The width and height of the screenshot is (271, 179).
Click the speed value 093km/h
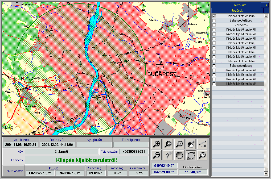tap(96, 173)
